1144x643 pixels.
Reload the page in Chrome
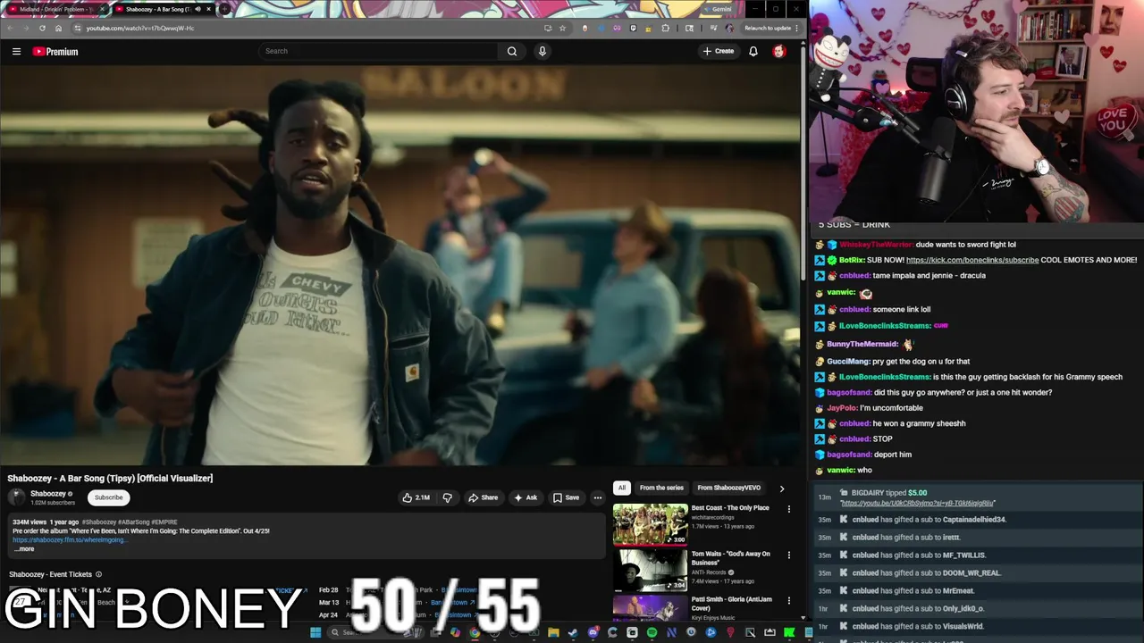pos(42,28)
